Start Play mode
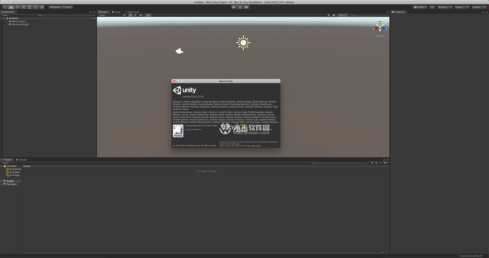Image resolution: width=489 pixels, height=258 pixels. pyautogui.click(x=234, y=7)
